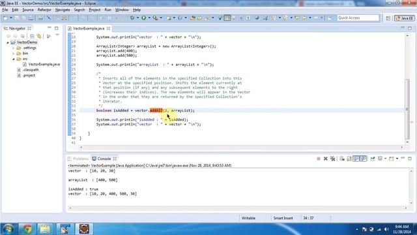Click the console horizontal scrollbar
Viewport: 417px width, 235px height.
tap(237, 208)
